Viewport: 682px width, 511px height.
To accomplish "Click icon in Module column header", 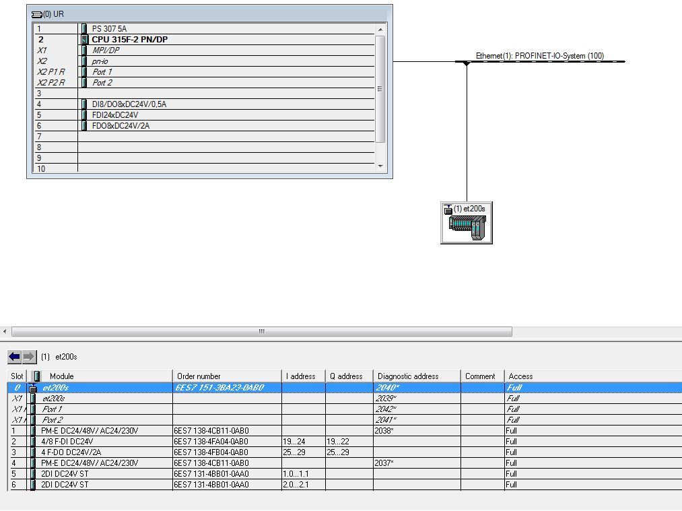I will tap(37, 376).
